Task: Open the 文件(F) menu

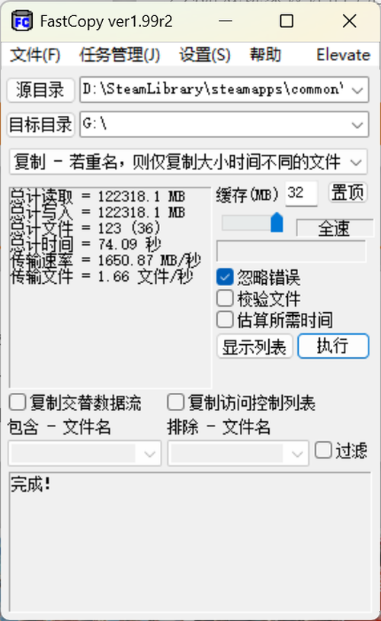Action: click(35, 55)
